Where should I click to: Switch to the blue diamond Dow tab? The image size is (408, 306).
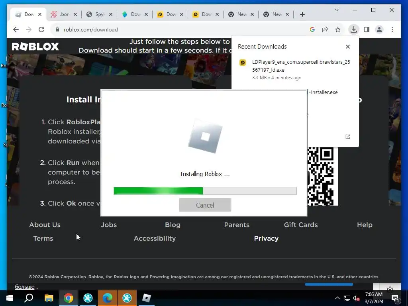pos(134,14)
